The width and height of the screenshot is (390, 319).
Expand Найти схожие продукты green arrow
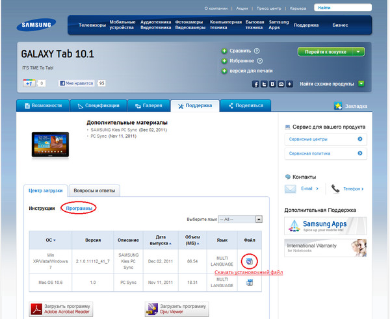[361, 84]
